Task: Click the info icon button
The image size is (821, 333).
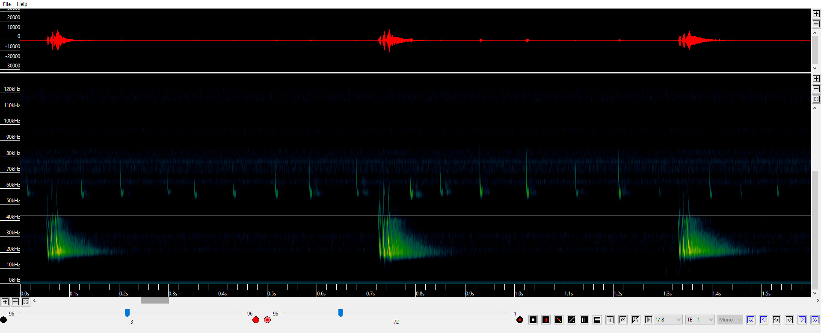Action: (x=610, y=320)
